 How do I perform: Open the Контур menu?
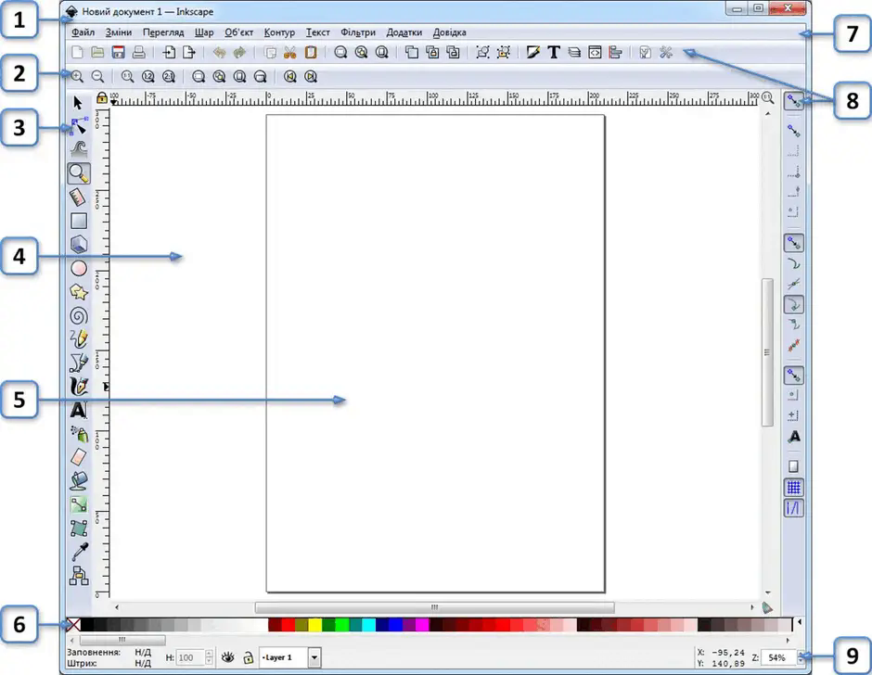[x=279, y=32]
